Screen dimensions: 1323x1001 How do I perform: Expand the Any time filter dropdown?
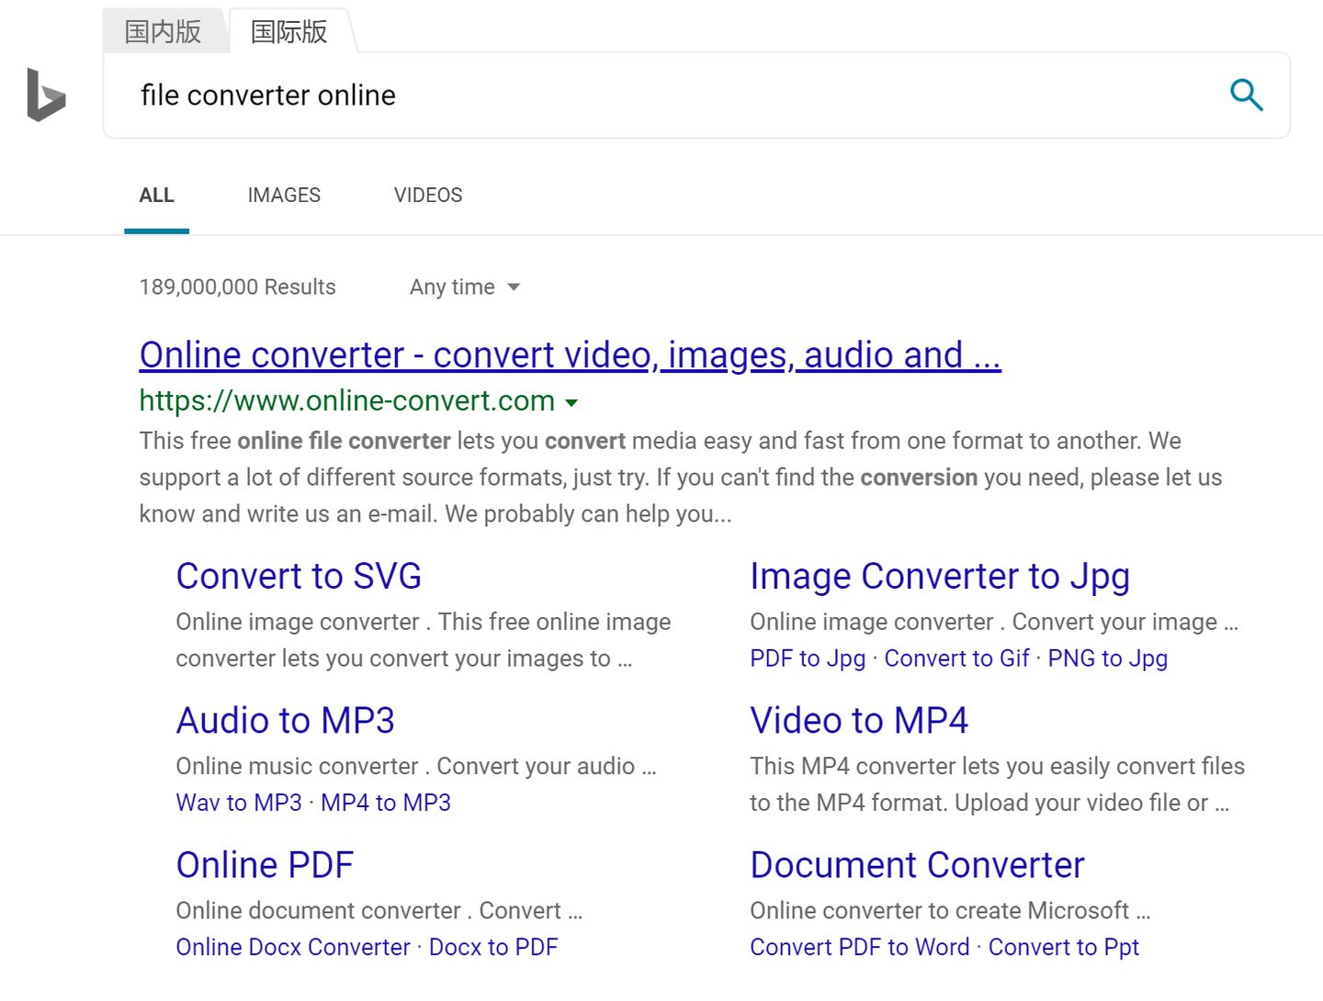coord(464,287)
